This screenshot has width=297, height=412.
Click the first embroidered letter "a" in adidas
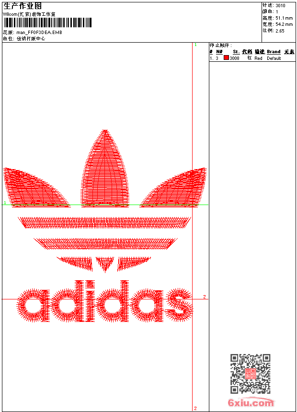click(34, 305)
